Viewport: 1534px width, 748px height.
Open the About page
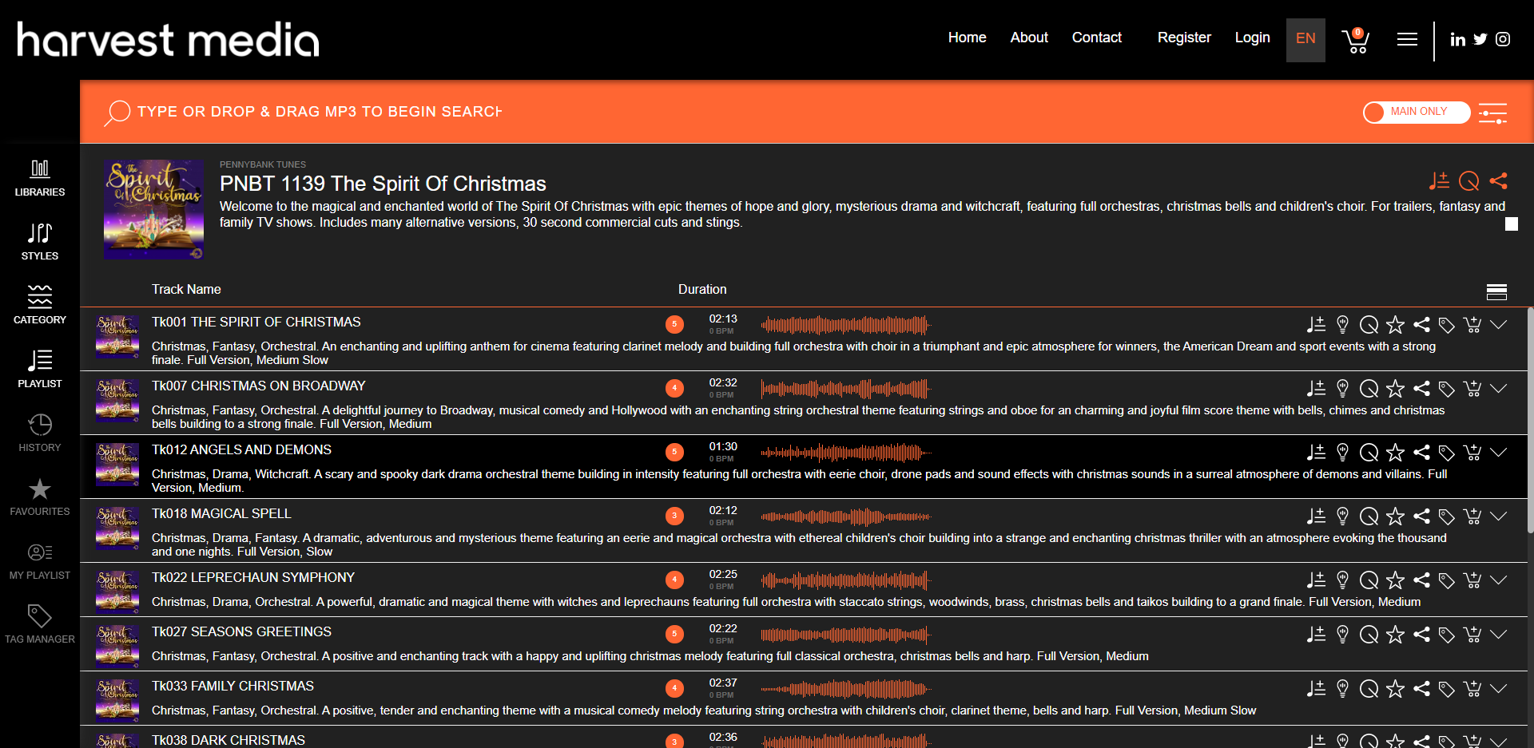tap(1029, 38)
